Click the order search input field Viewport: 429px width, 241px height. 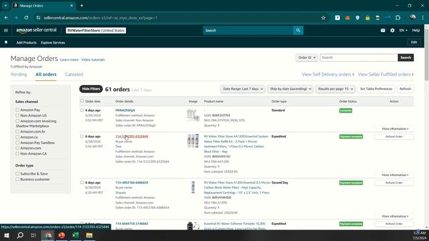coord(359,58)
